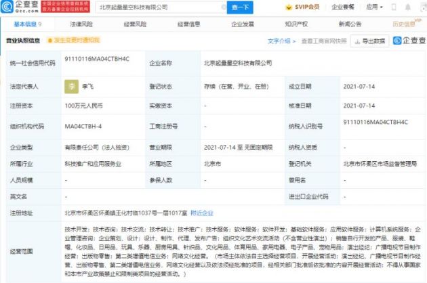Focus the company name search field
427x283 pixels.
click(x=161, y=7)
